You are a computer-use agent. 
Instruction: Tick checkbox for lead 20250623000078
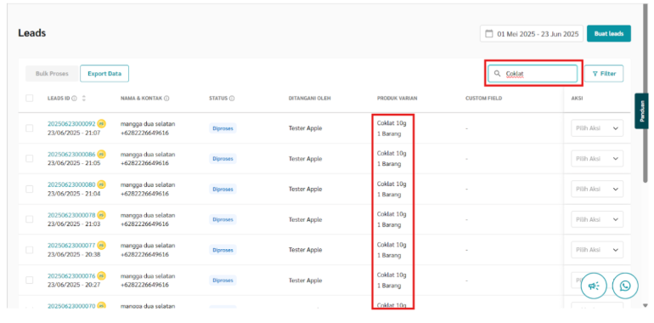tap(29, 219)
